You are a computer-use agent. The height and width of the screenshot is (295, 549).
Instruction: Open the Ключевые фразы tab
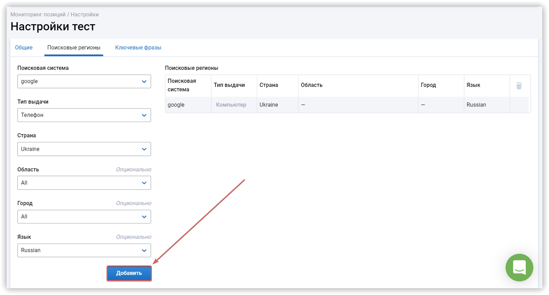coord(138,47)
